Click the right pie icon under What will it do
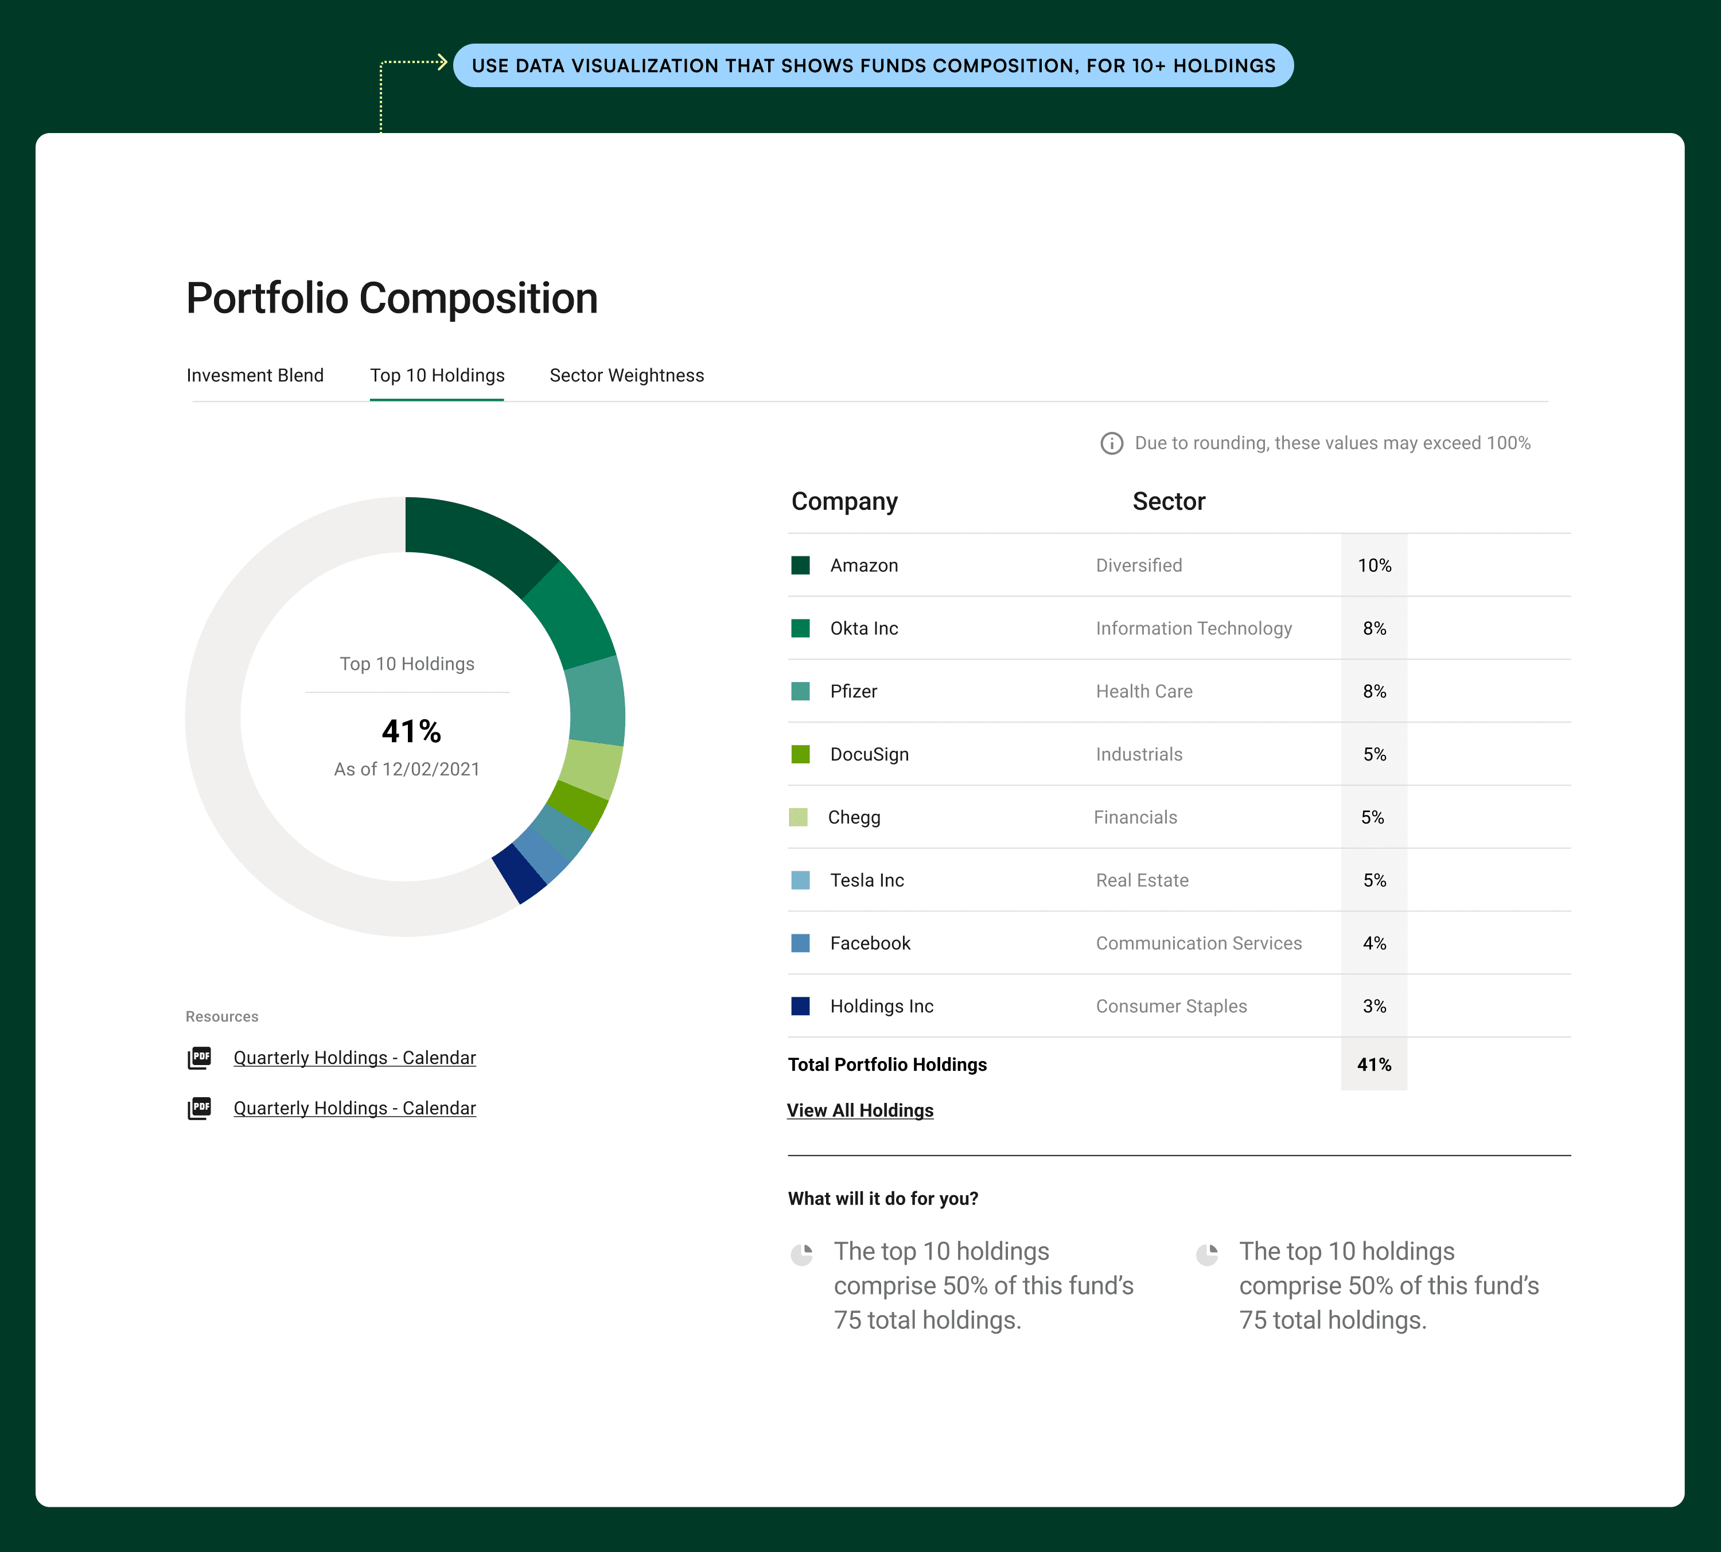 [1207, 1254]
